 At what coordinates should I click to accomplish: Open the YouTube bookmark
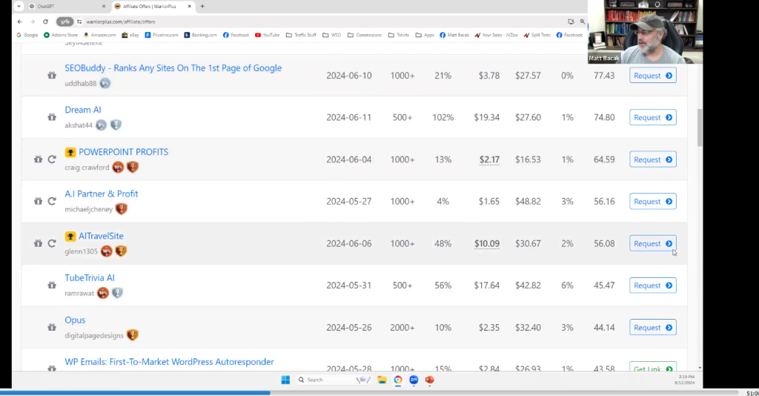(x=267, y=35)
